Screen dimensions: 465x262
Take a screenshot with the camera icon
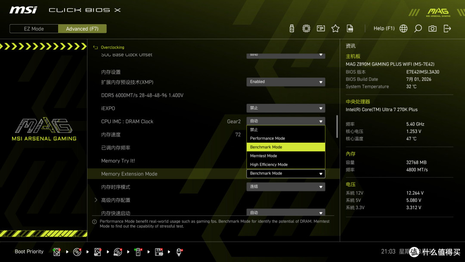pyautogui.click(x=432, y=28)
